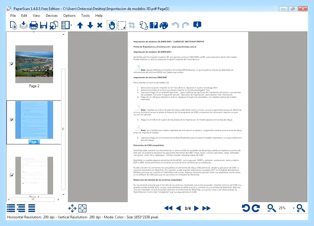
Task: Click the print icon in toolbar
Action: pyautogui.click(x=33, y=25)
